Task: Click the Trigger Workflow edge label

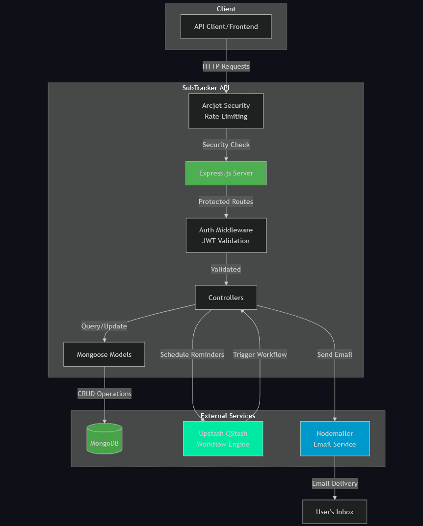Action: tap(260, 354)
